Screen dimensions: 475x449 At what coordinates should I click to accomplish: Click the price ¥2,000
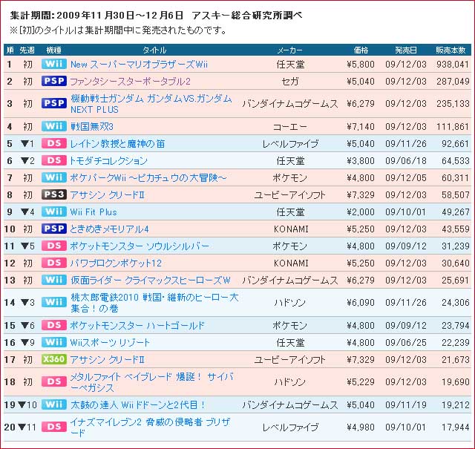[361, 212]
